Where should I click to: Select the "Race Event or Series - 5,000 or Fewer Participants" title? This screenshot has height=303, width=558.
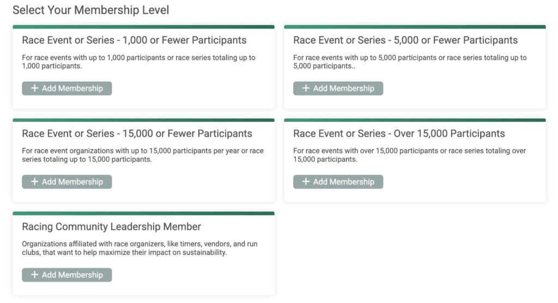coord(405,40)
